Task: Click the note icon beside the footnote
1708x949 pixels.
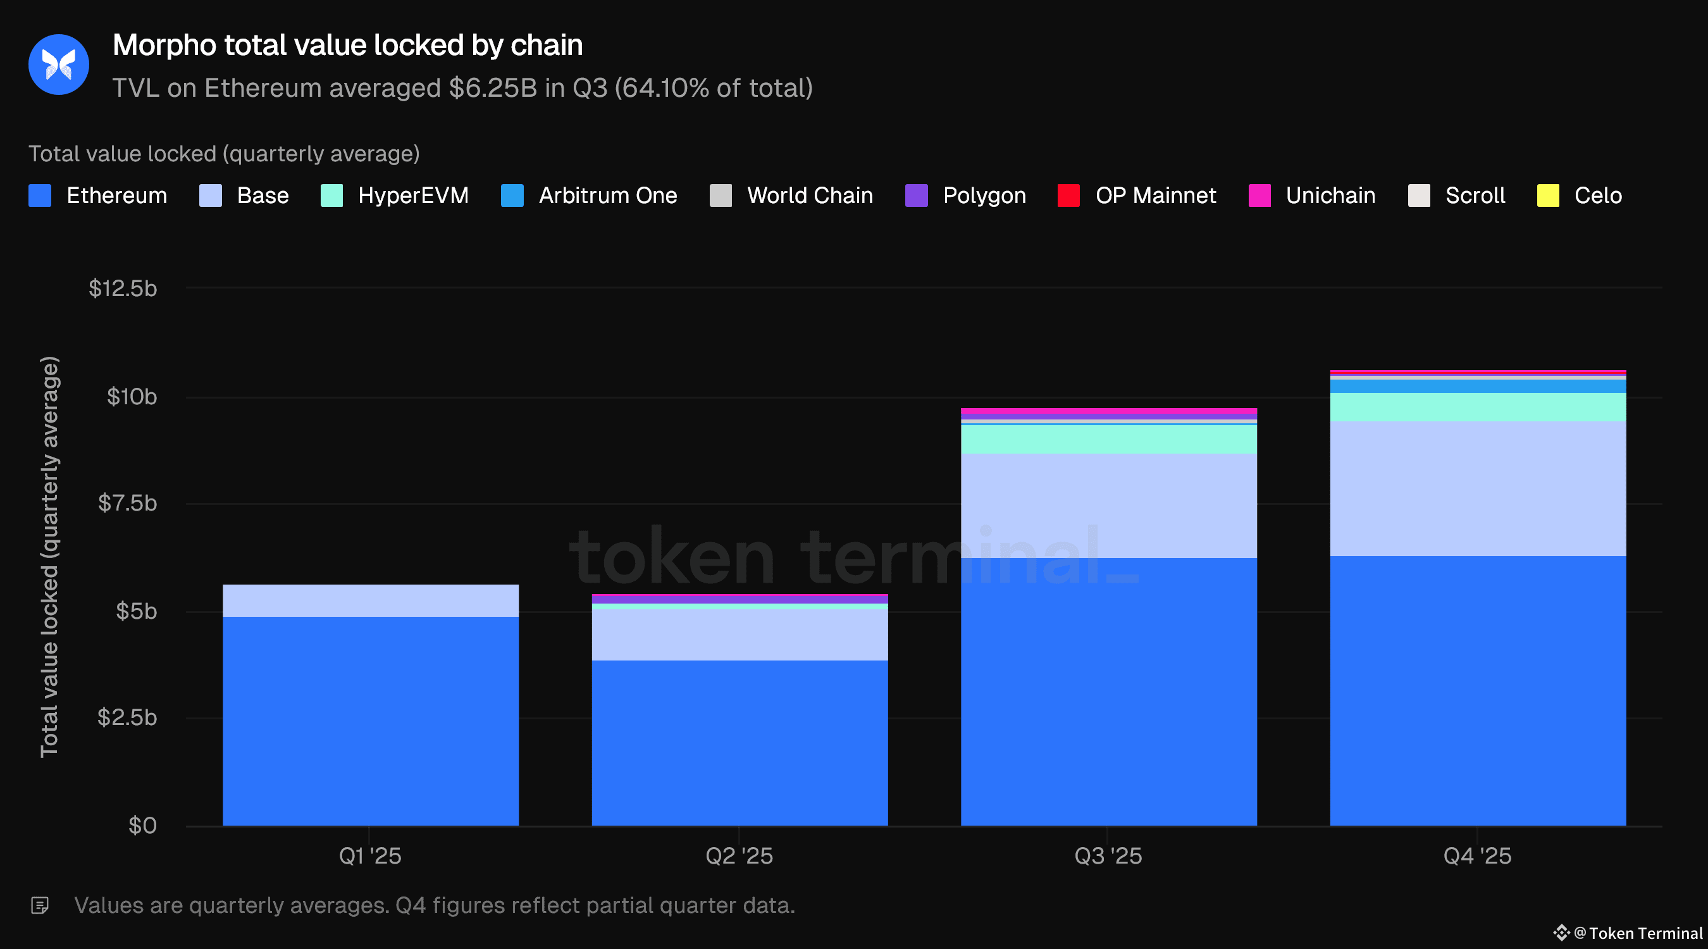Action: tap(40, 905)
